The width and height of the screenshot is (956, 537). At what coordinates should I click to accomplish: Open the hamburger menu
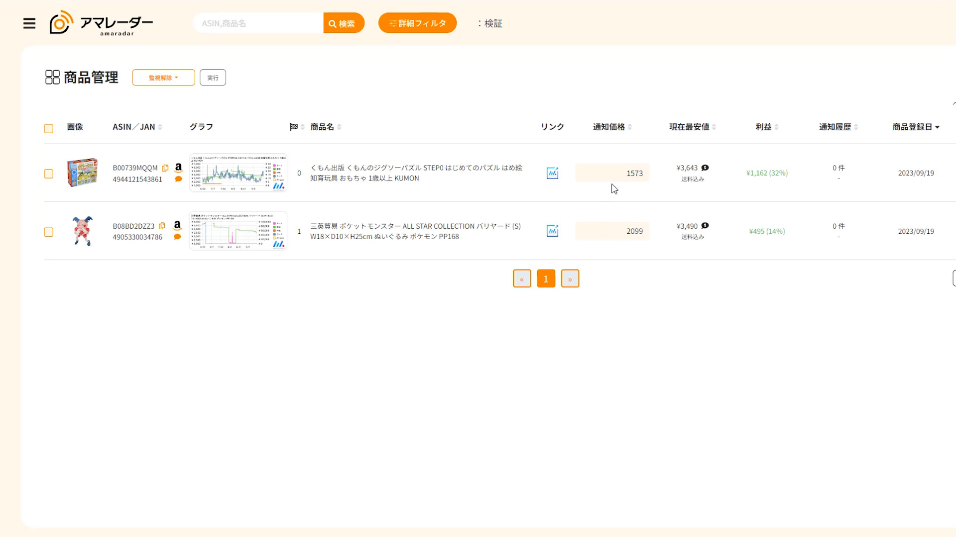(29, 23)
